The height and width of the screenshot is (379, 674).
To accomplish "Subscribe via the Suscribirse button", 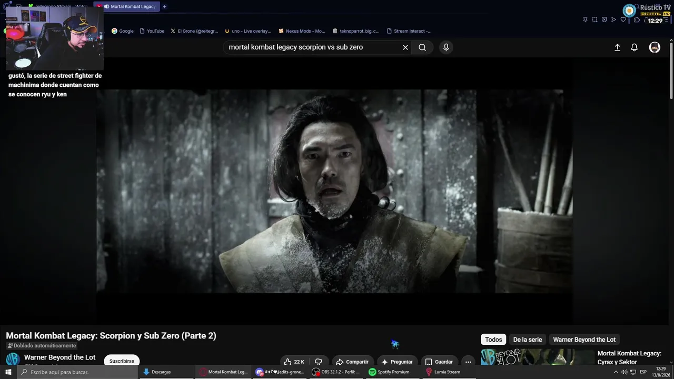I will click(122, 361).
